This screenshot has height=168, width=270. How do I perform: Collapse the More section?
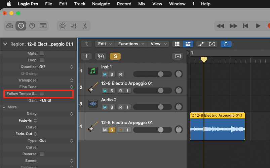click(x=4, y=107)
